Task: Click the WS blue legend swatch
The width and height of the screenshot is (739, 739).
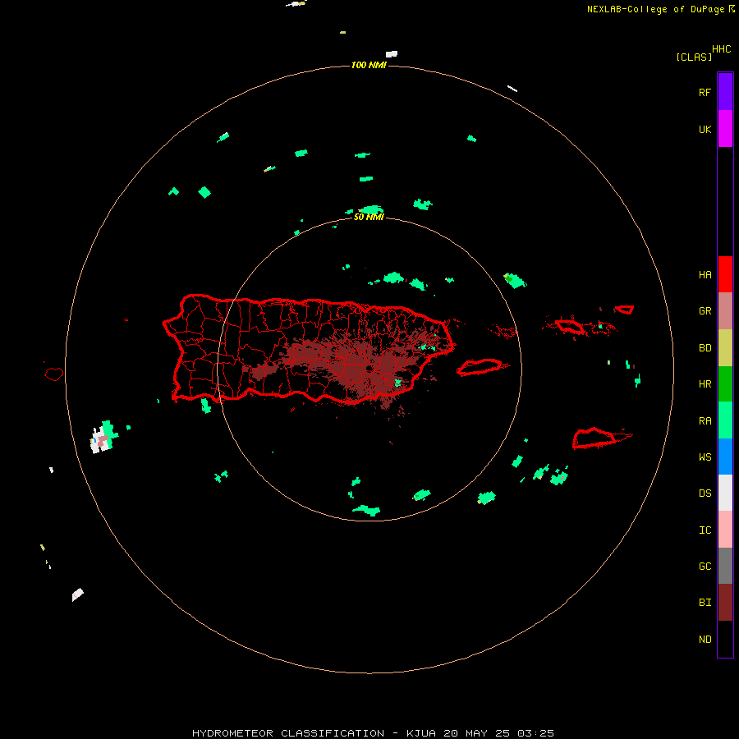Action: [725, 457]
